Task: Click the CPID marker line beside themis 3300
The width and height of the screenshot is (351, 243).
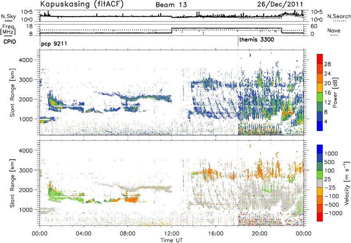Action: tap(238, 42)
